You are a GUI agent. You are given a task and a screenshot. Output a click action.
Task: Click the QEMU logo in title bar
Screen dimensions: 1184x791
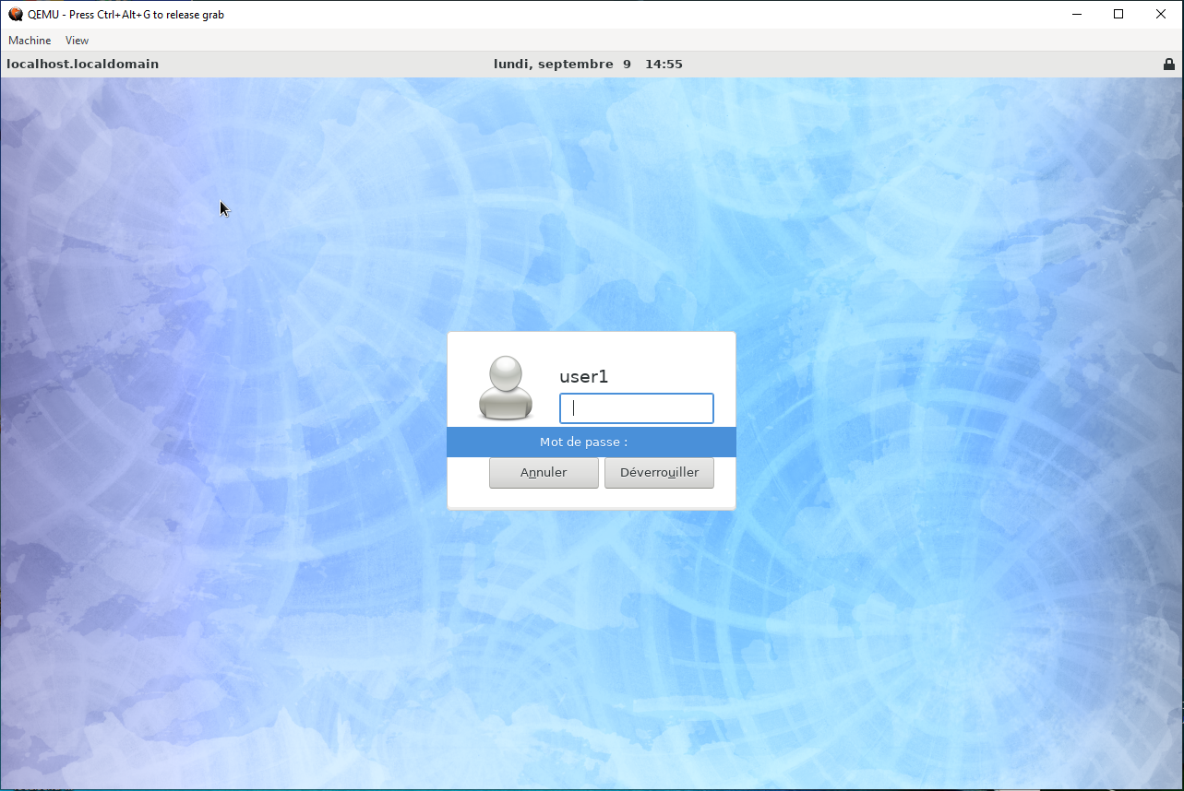[x=16, y=15]
